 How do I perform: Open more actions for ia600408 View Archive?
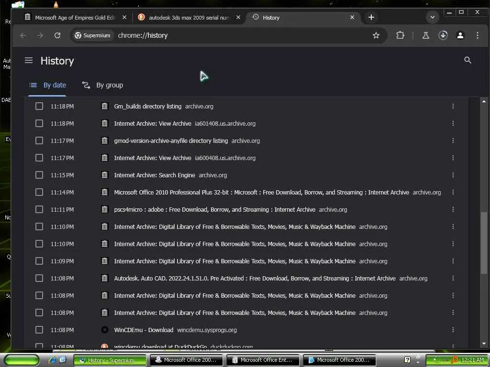453,158
